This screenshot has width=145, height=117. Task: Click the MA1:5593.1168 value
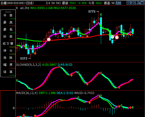[42, 8]
